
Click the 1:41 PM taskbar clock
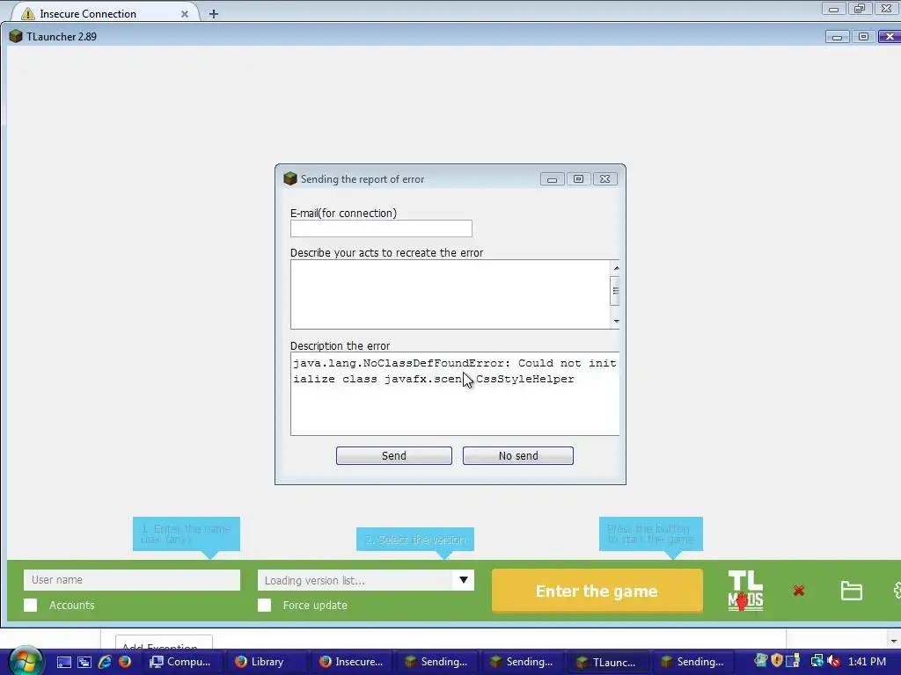(x=867, y=662)
